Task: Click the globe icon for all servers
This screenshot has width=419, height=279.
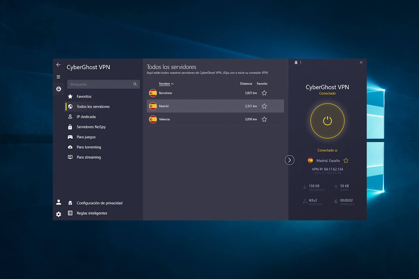Action: pyautogui.click(x=70, y=106)
